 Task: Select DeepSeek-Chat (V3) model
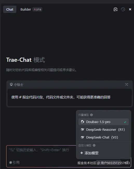pos(104,137)
